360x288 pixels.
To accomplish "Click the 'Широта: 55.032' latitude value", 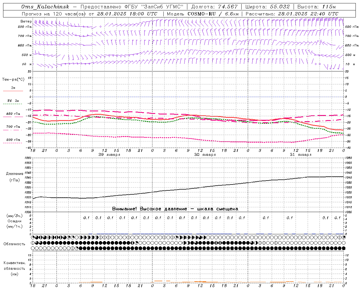I will click(x=267, y=7).
